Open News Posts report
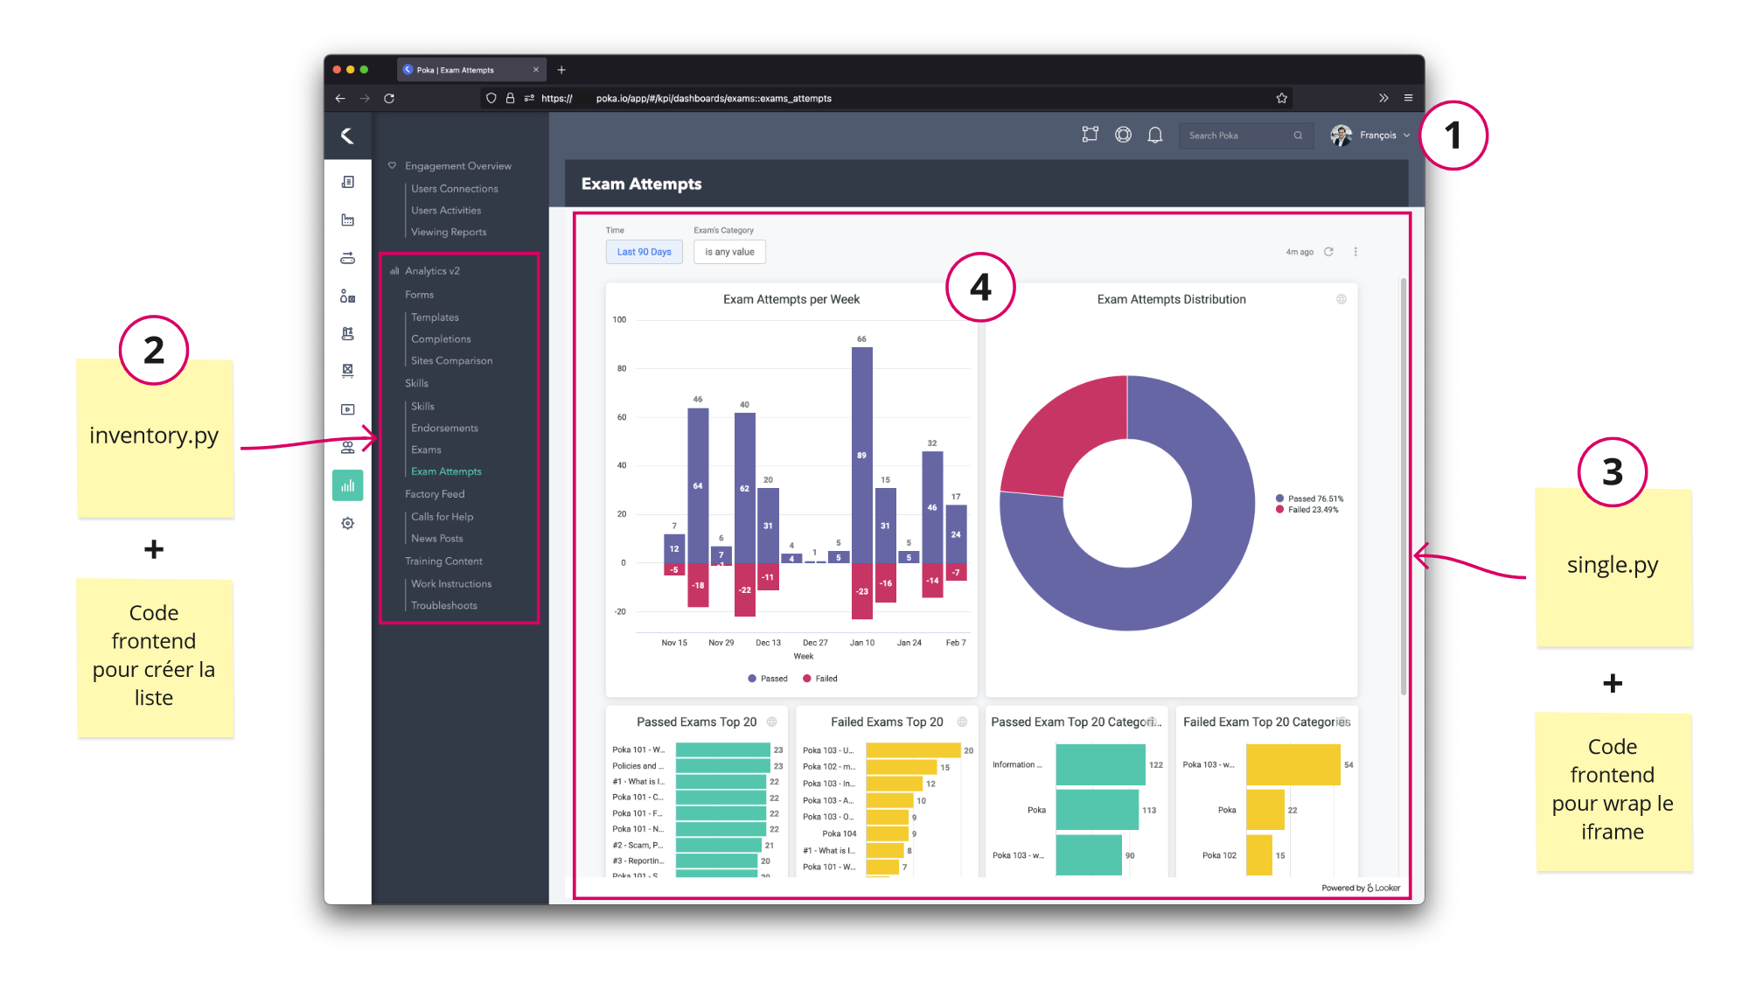 437,539
